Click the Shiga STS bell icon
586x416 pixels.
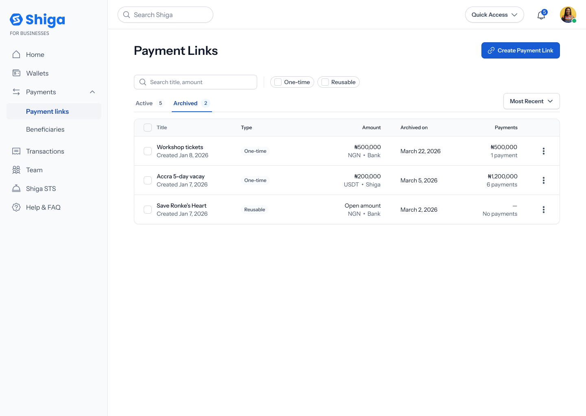[x=16, y=188]
